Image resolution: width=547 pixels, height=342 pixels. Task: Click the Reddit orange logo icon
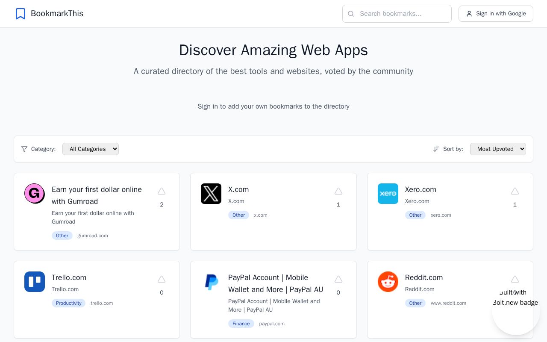pyautogui.click(x=388, y=282)
